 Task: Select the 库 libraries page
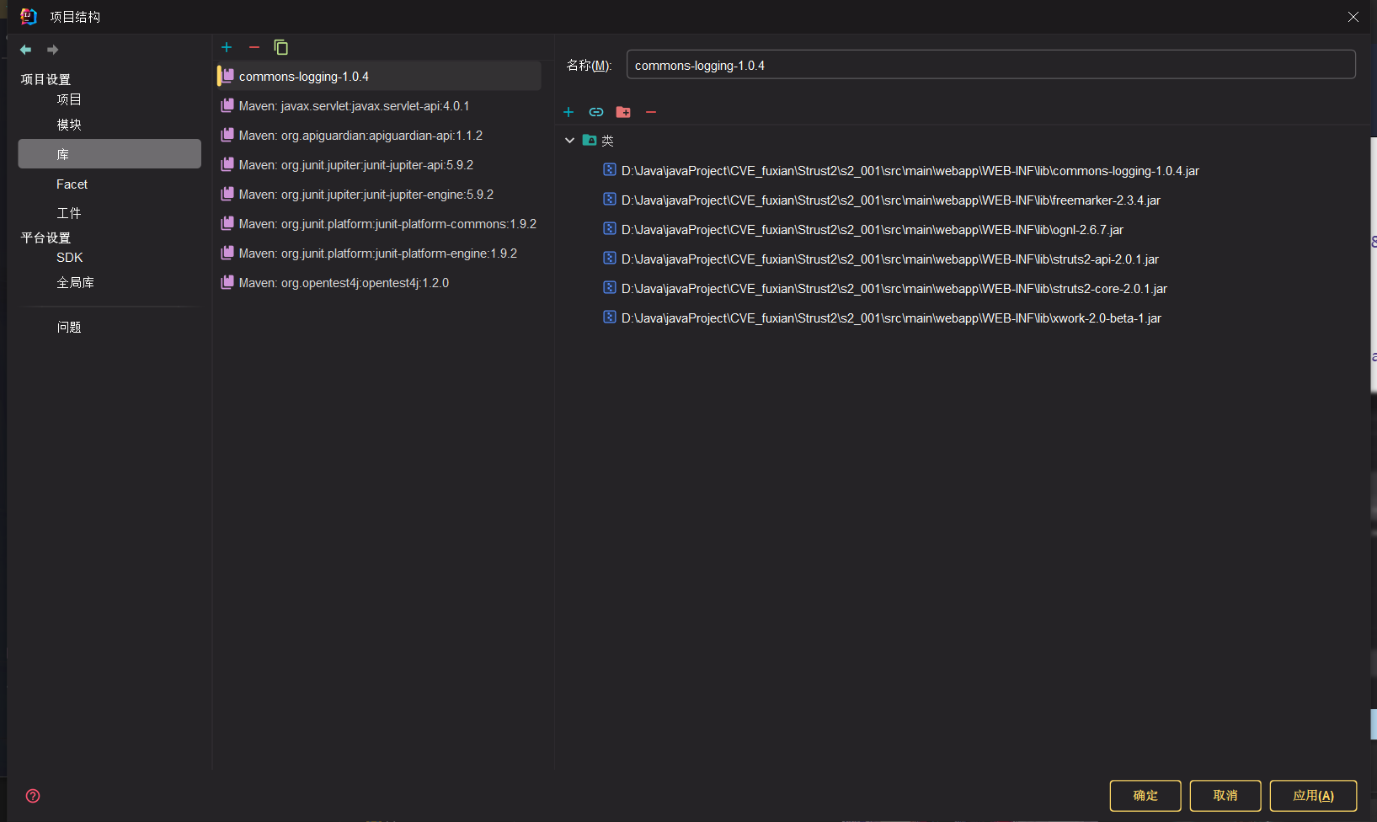coord(109,154)
